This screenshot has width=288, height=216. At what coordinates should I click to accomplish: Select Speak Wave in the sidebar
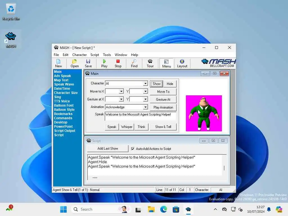coord(64,84)
